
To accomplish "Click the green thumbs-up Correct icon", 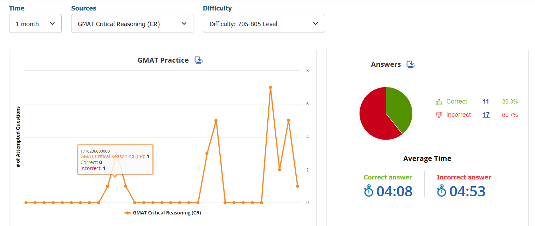I will point(439,102).
